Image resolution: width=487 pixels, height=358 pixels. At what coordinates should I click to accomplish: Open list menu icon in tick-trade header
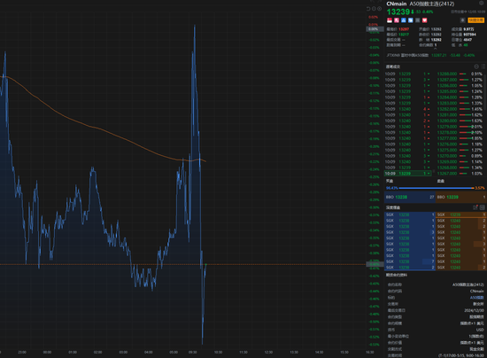(x=483, y=66)
